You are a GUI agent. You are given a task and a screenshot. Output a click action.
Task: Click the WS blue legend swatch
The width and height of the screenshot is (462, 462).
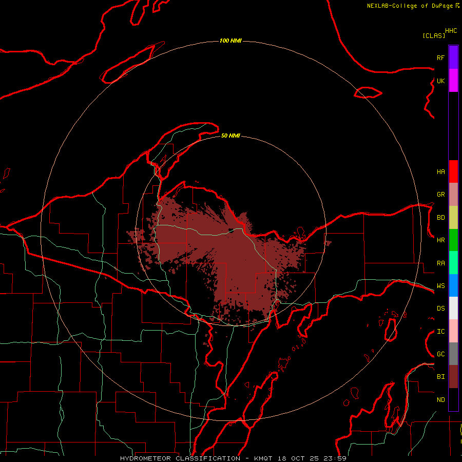pos(453,285)
